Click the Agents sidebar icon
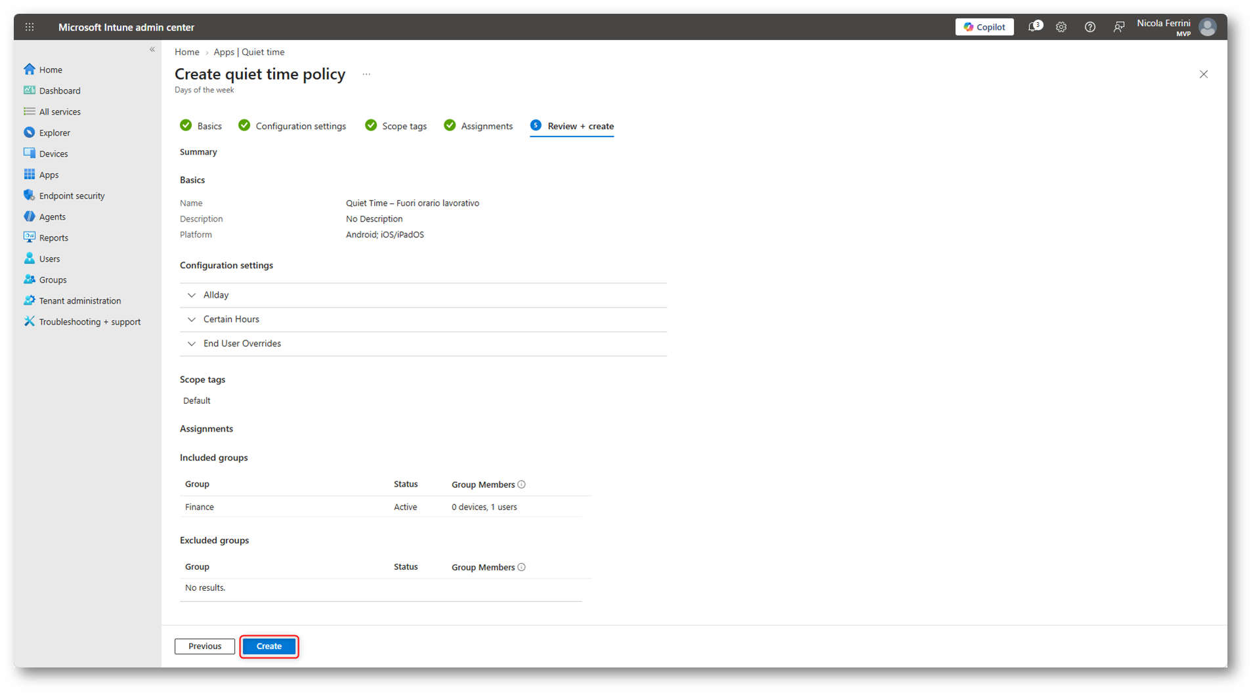The width and height of the screenshot is (1255, 695). click(30, 216)
